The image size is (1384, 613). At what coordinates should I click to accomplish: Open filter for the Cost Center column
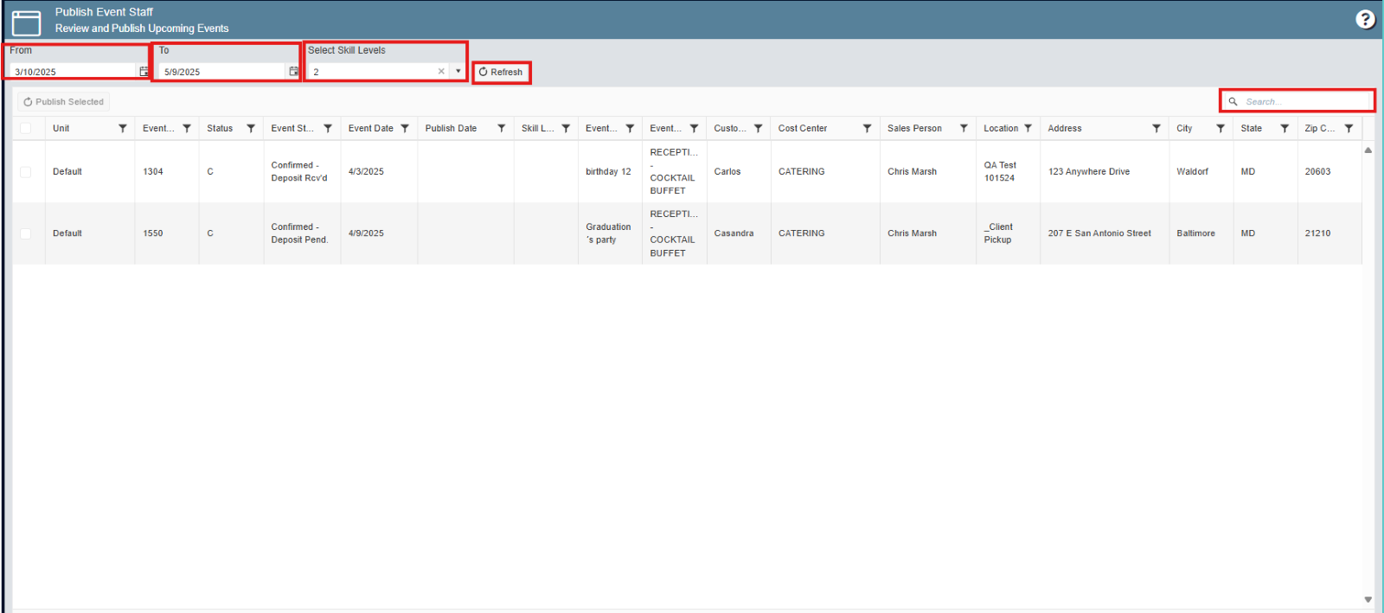[868, 128]
